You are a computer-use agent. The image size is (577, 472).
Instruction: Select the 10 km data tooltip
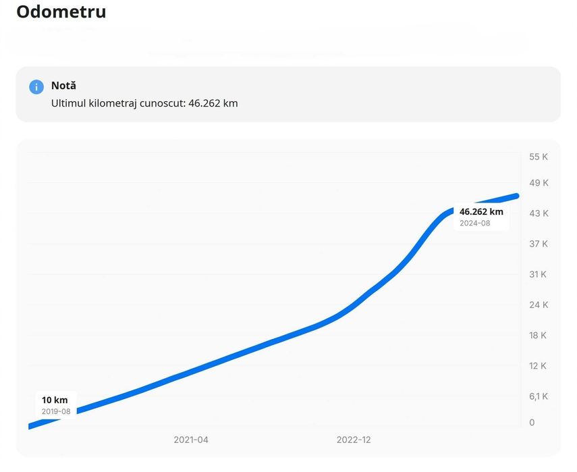click(x=55, y=404)
